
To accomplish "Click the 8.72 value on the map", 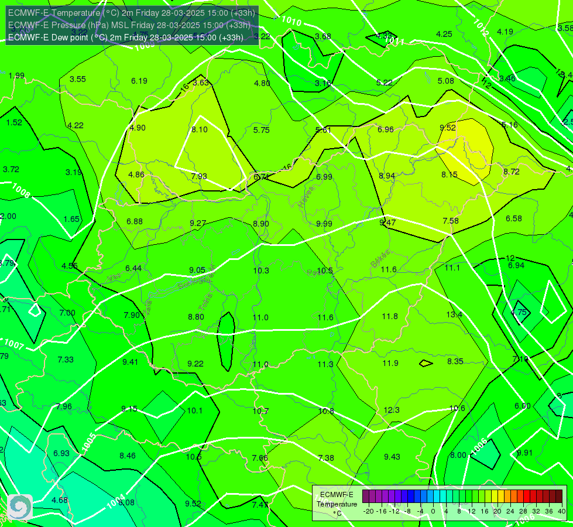I will [x=511, y=172].
